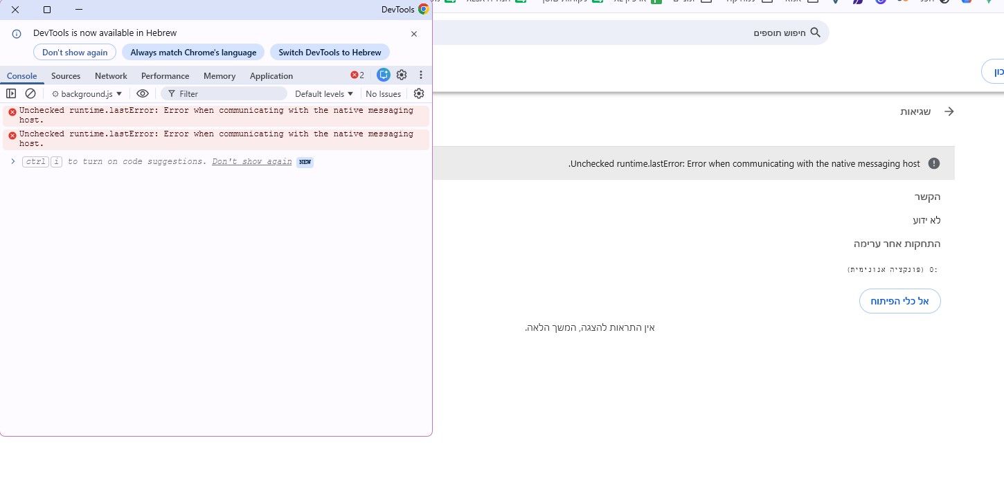The image size is (1004, 483).
Task: Click the חיפוש תוספים search field
Action: click(630, 33)
